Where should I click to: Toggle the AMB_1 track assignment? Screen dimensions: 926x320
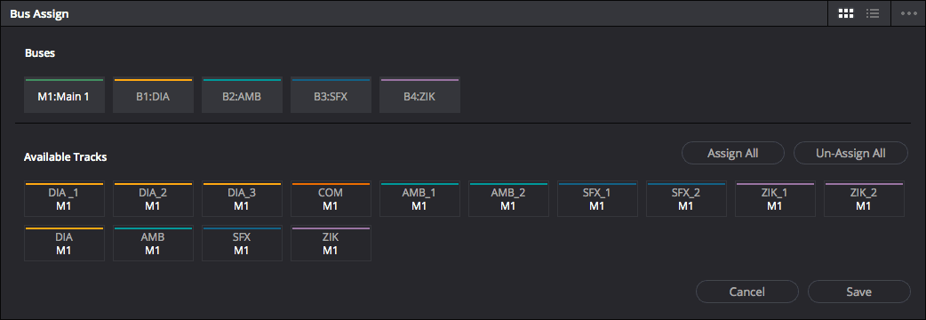pyautogui.click(x=419, y=199)
